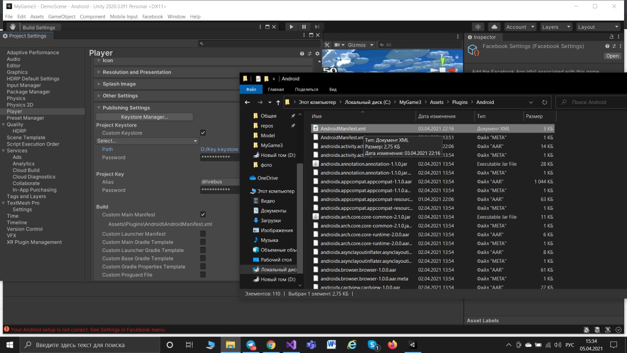627x353 pixels.
Task: Open the Facebook menu
Action: coord(152,17)
